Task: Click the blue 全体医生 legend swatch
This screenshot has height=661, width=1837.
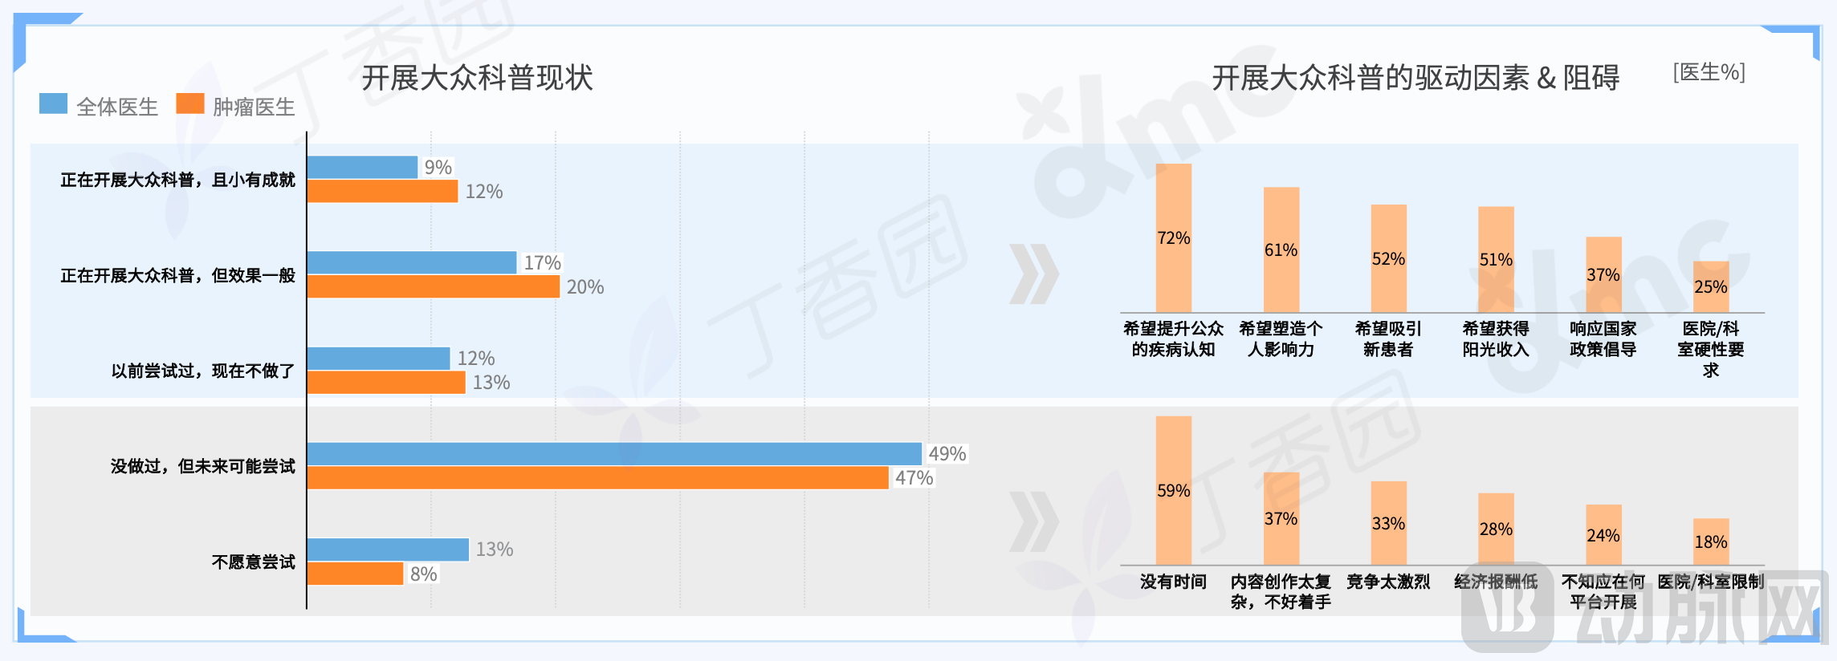Action: tap(53, 104)
